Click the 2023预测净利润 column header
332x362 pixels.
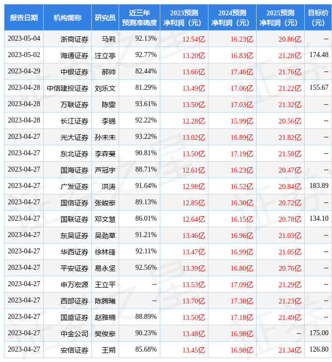184,17
